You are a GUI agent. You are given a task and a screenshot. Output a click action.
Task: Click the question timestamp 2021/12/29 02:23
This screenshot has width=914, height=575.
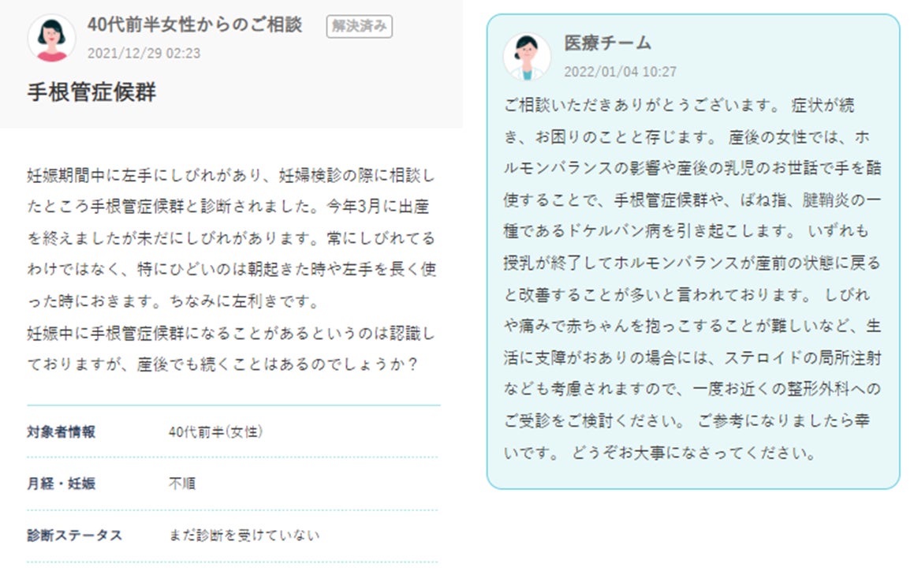(x=144, y=54)
